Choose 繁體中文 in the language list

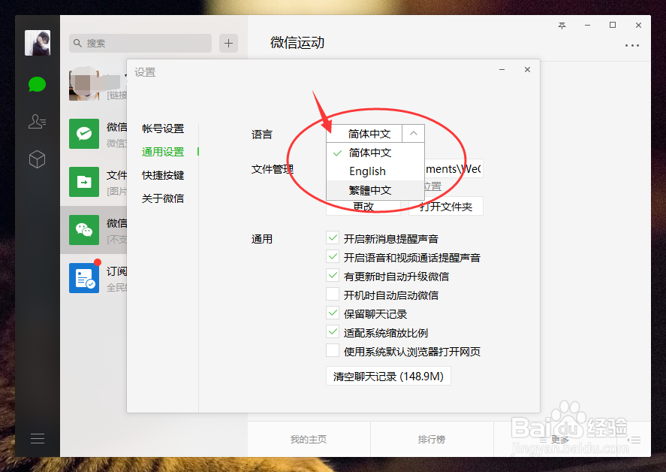pyautogui.click(x=375, y=190)
